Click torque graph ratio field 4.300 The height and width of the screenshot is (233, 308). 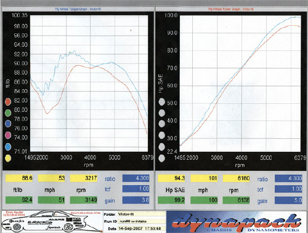point(136,178)
